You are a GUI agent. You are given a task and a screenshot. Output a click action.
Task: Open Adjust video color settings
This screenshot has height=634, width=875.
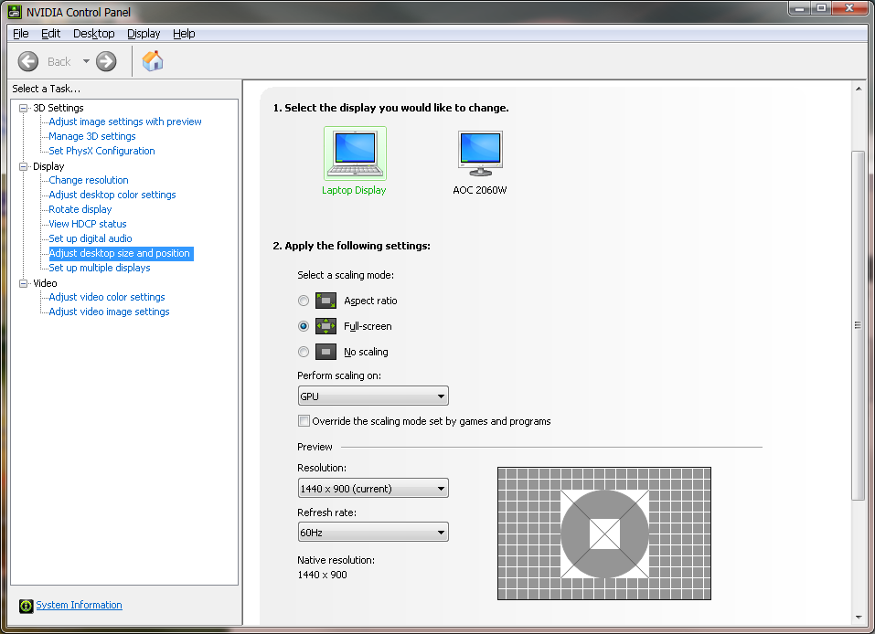(x=107, y=297)
